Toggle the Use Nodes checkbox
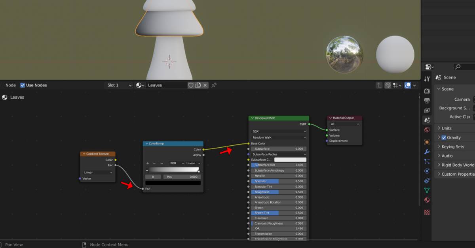 click(23, 85)
